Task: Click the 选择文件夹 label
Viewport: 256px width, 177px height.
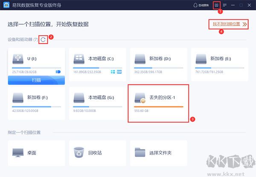Action: coord(160,153)
